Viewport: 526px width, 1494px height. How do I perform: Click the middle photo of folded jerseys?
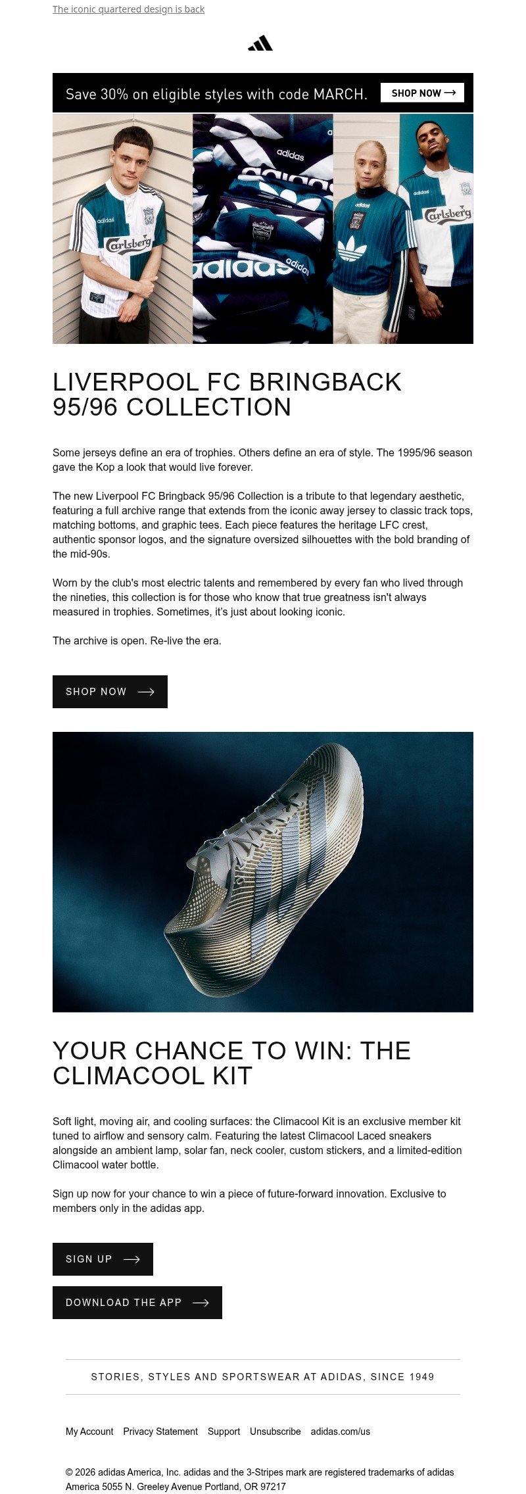[262, 229]
